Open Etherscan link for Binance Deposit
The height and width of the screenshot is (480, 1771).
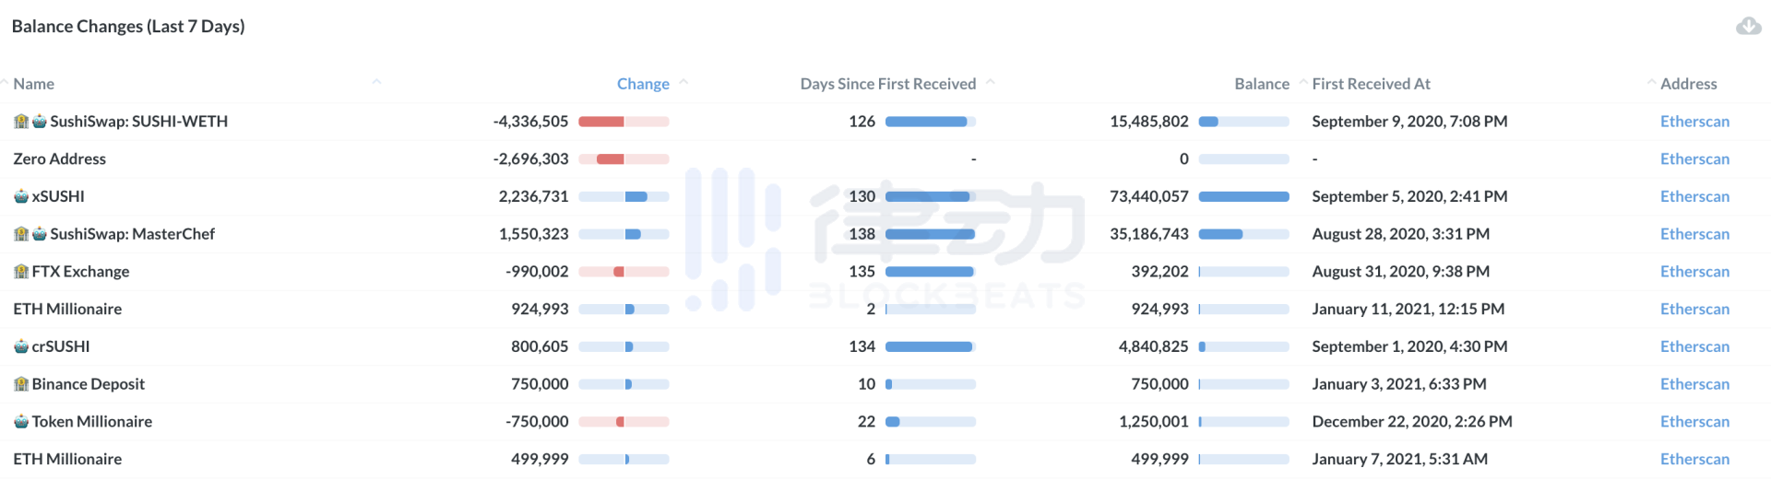click(x=1694, y=384)
